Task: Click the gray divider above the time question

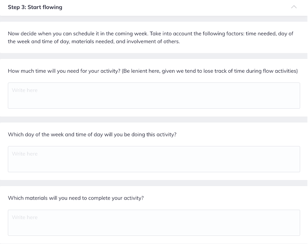Action: pos(154,56)
